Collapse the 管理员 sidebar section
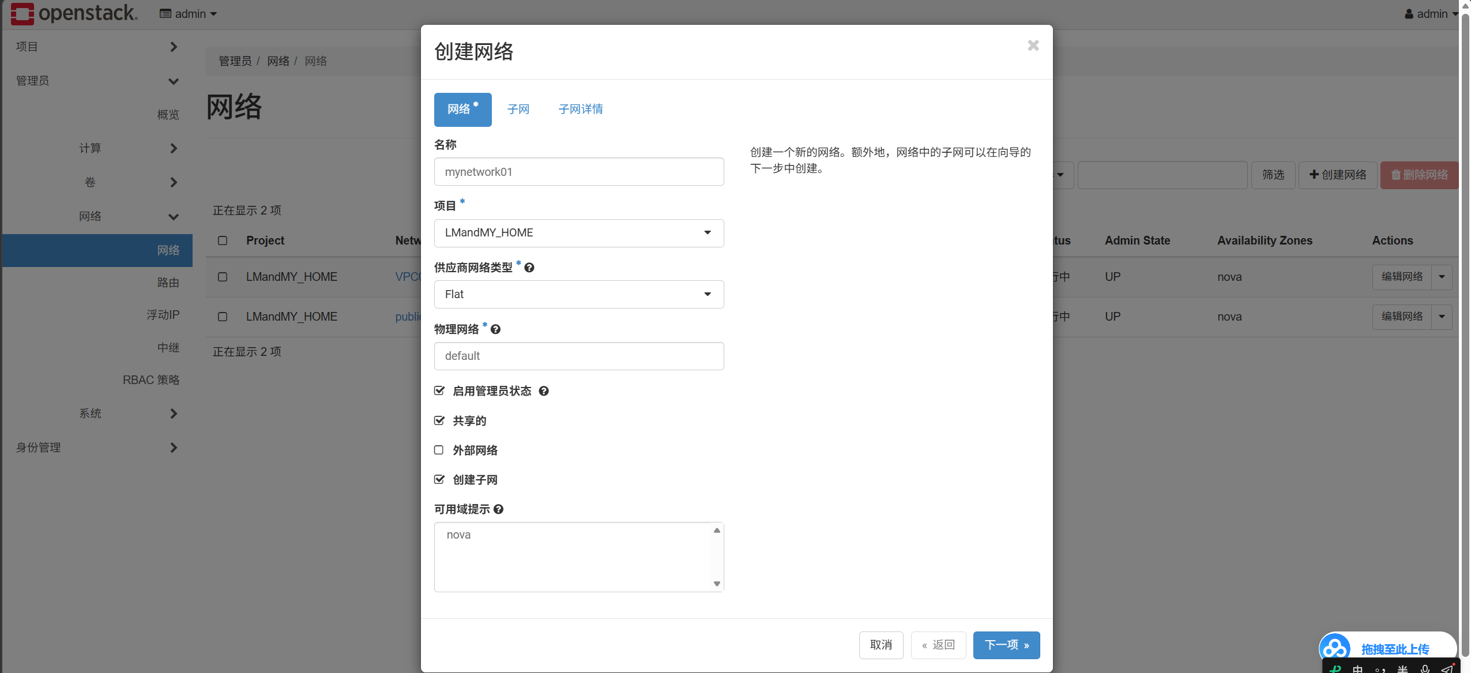The width and height of the screenshot is (1471, 673). [x=96, y=81]
